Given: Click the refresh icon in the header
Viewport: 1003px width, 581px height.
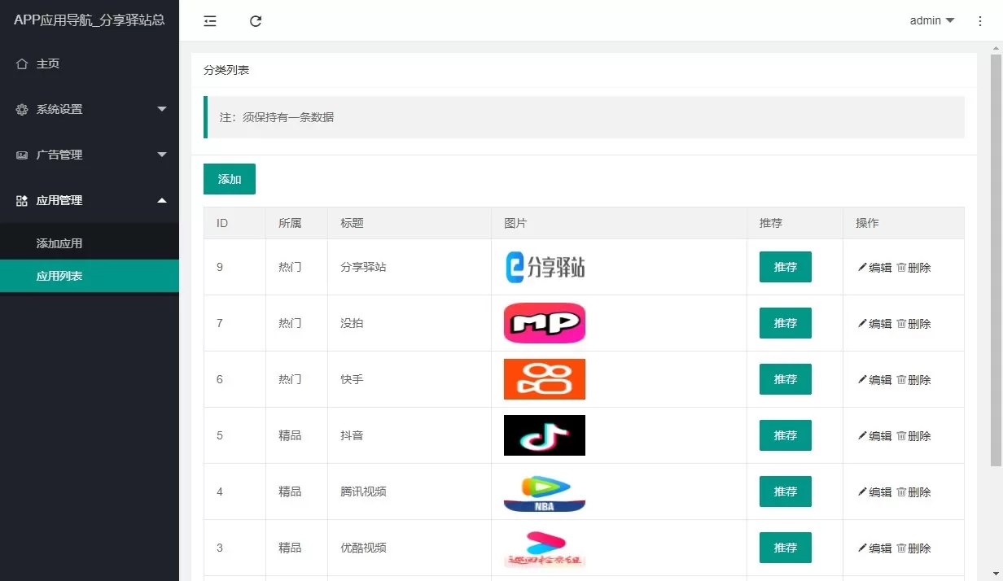Looking at the screenshot, I should [256, 21].
